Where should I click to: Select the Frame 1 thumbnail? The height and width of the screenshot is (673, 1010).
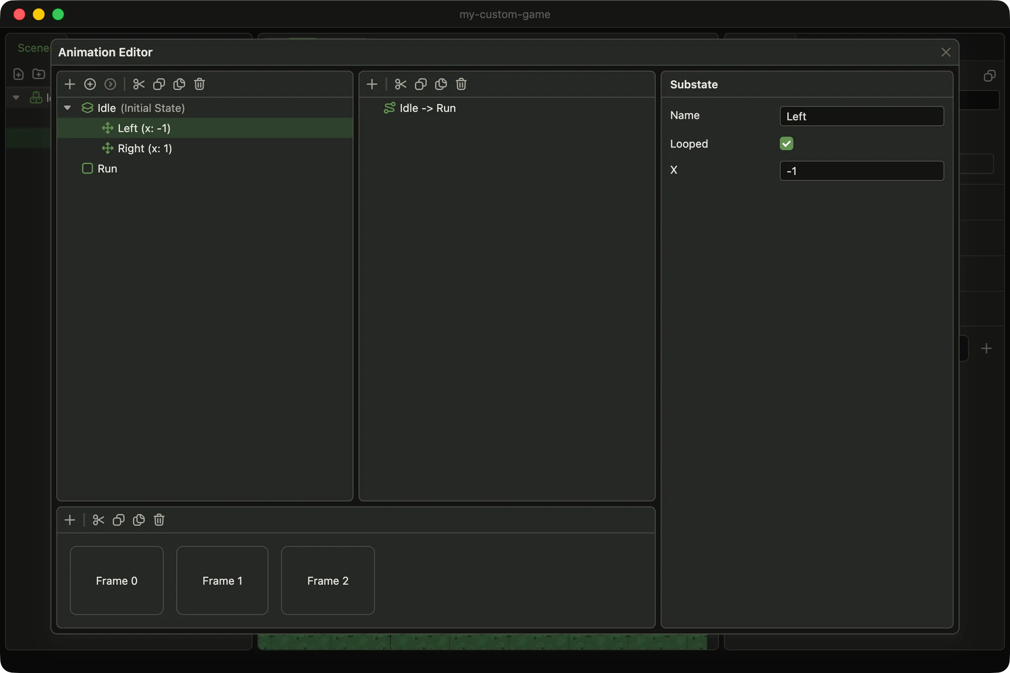pos(223,580)
